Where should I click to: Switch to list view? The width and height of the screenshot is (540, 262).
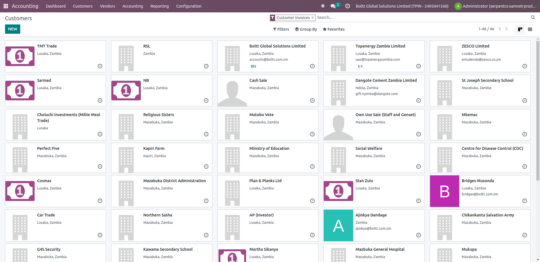coord(530,29)
